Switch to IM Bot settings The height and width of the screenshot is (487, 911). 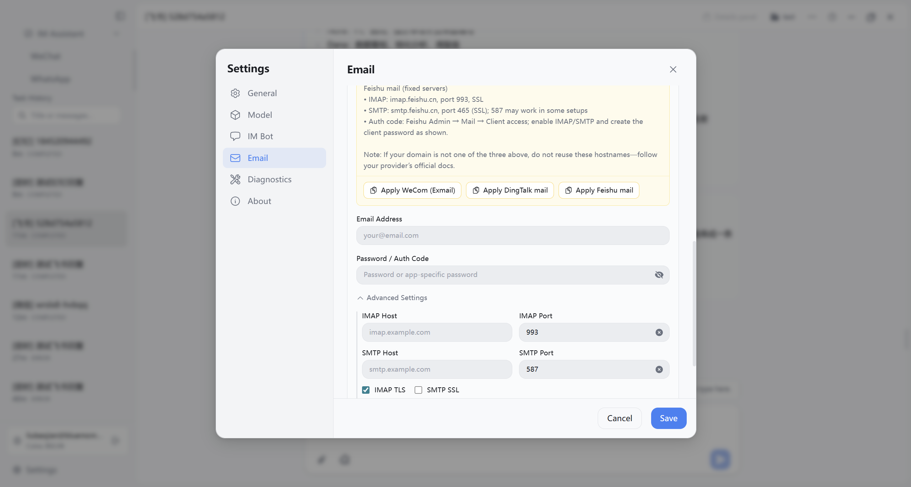[x=274, y=136]
